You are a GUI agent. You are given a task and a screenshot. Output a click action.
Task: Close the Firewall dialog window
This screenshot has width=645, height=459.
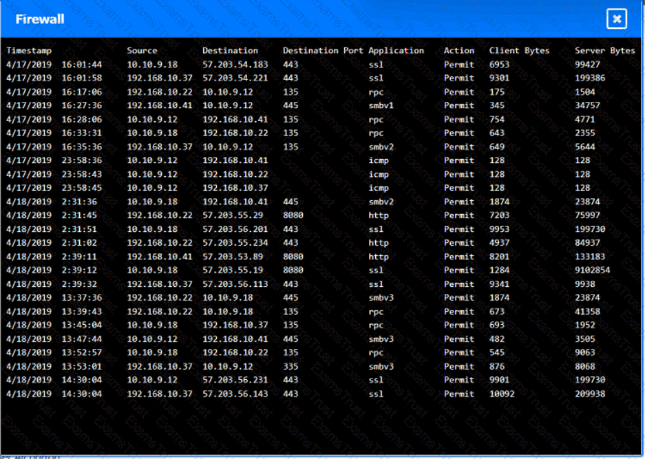point(616,19)
